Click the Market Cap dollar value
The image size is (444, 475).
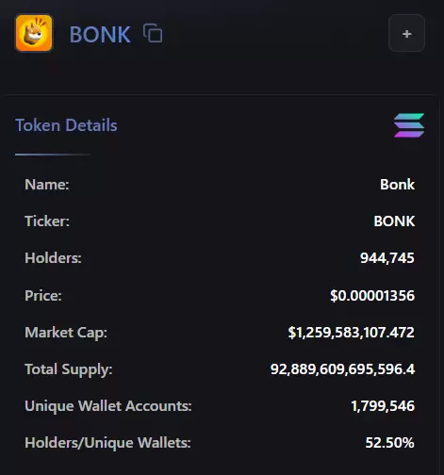point(352,333)
